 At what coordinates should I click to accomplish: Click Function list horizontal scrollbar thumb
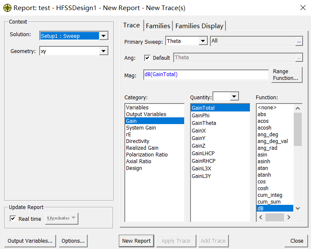[x=274, y=217]
